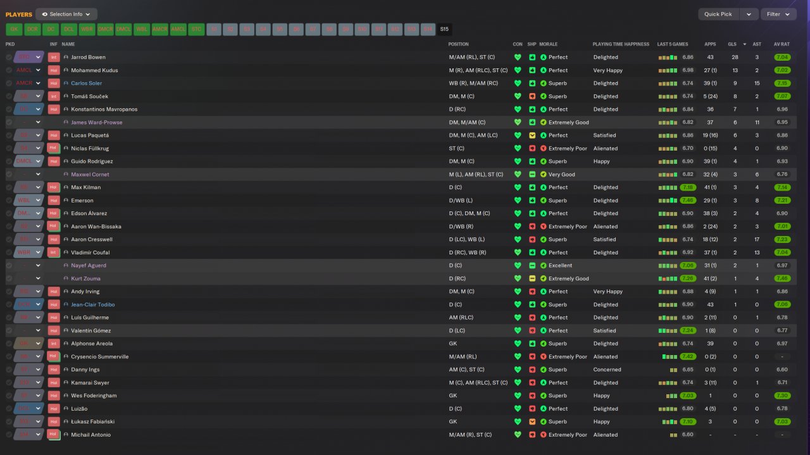Tick the selection circle for Danny Ings

pyautogui.click(x=9, y=370)
